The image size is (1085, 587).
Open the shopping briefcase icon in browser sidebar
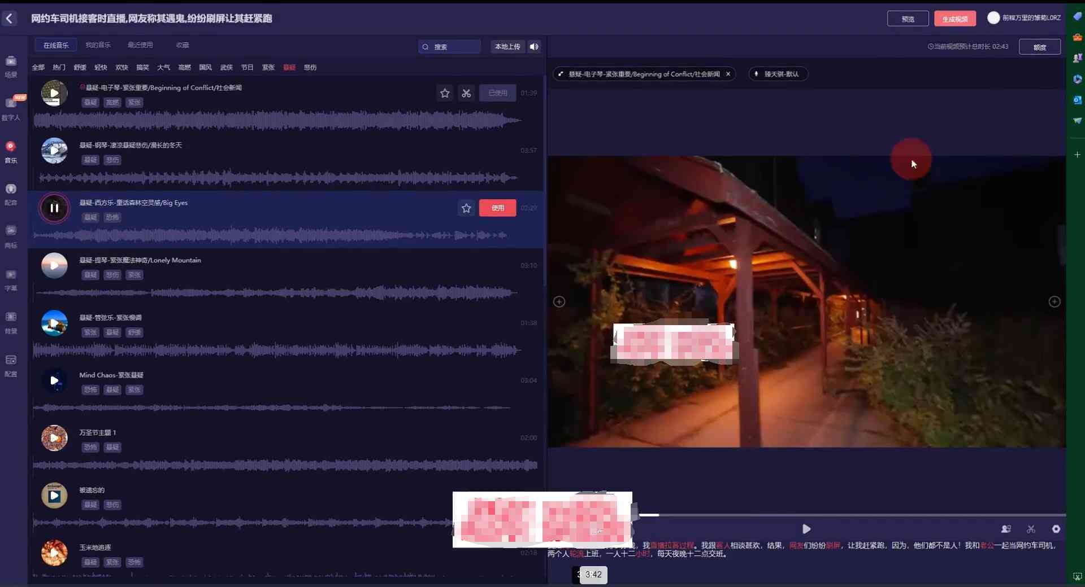click(1077, 37)
